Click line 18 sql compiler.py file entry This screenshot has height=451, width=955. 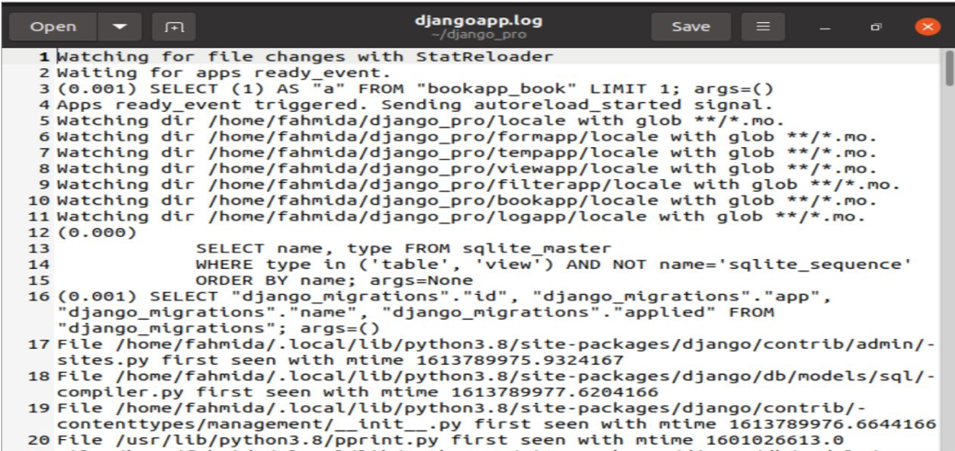(495, 384)
